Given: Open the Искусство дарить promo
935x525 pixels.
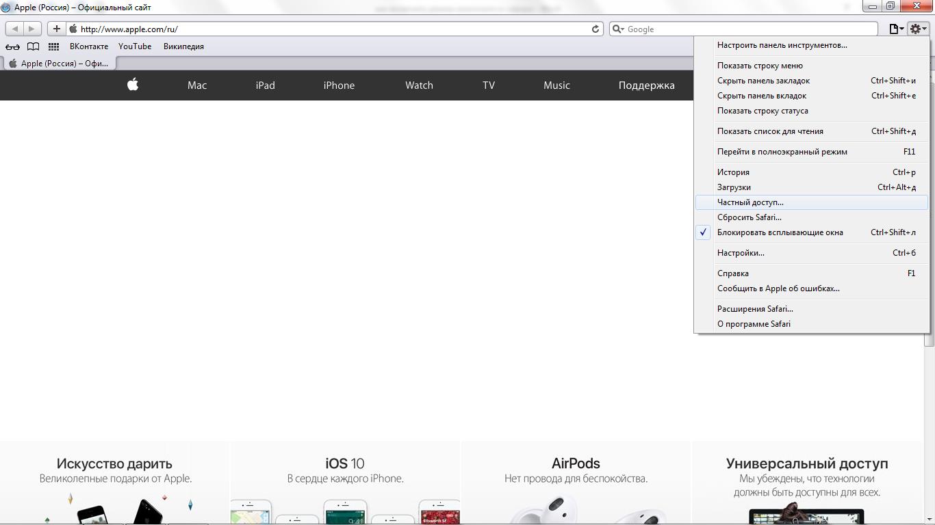Looking at the screenshot, I should (x=114, y=483).
